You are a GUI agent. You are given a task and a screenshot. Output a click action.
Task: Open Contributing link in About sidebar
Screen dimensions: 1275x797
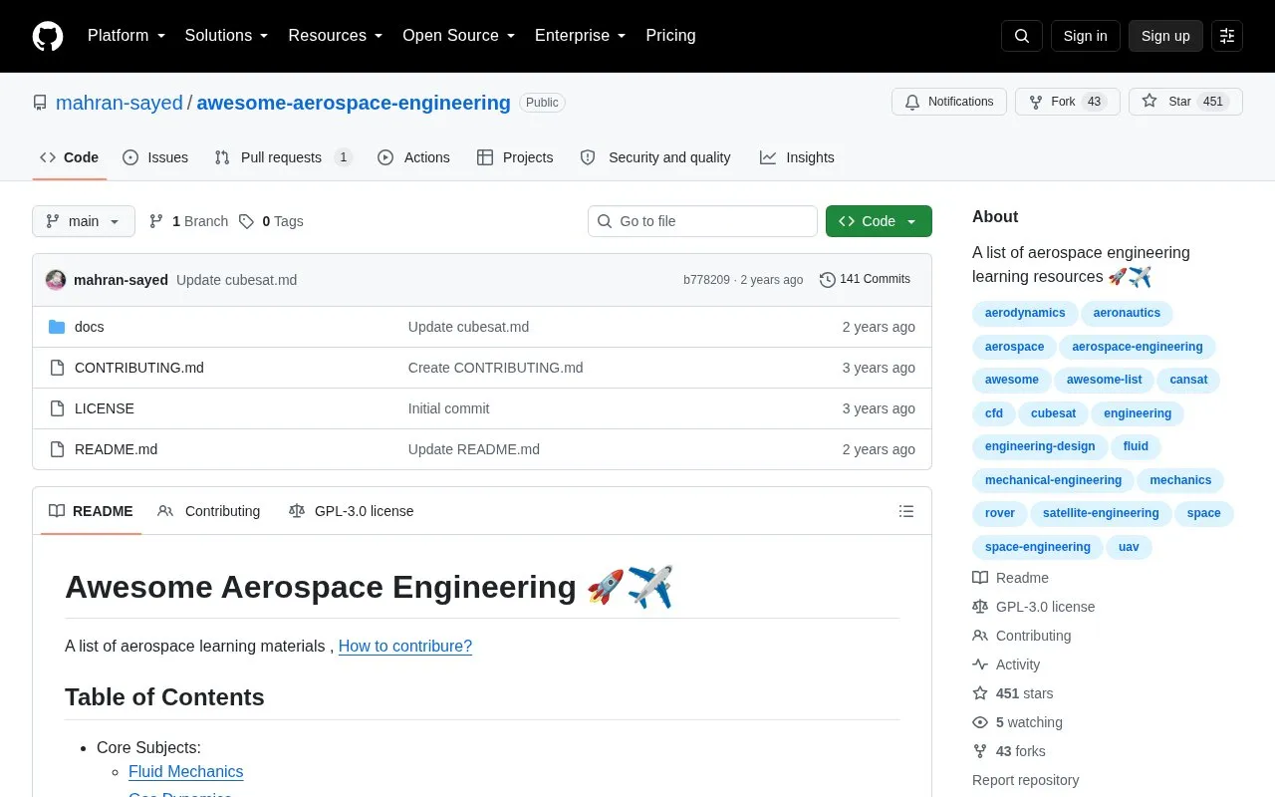pyautogui.click(x=1022, y=636)
